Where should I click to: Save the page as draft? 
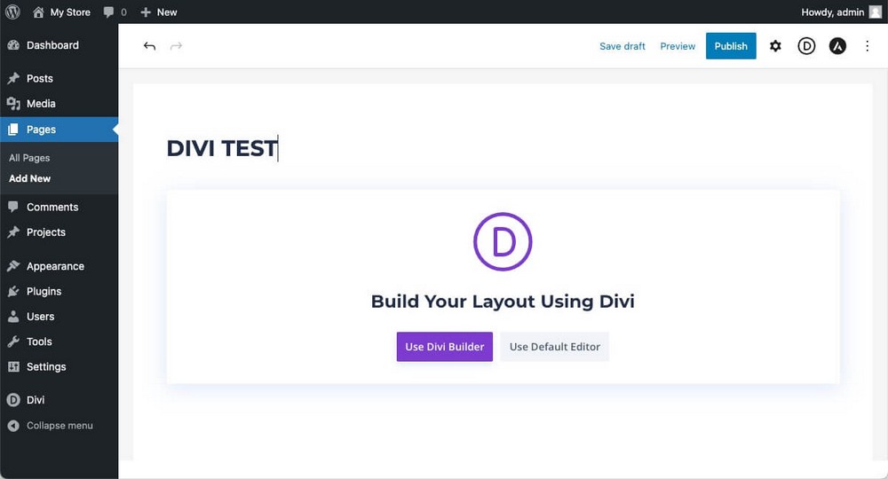pyautogui.click(x=622, y=46)
